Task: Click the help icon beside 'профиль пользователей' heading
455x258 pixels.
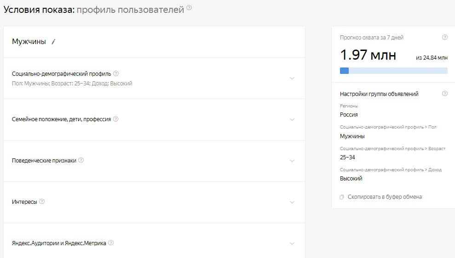Action: [189, 8]
